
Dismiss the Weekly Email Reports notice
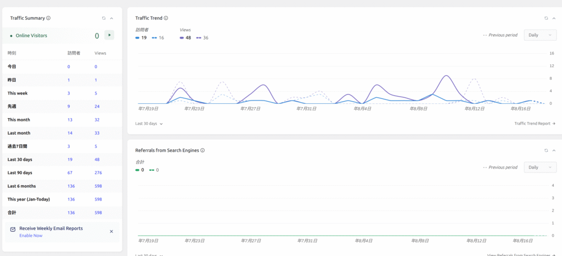coord(111,231)
